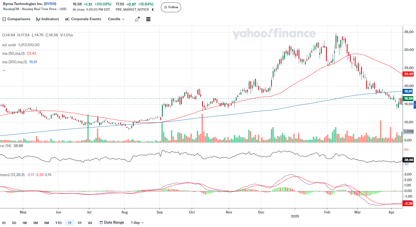Click the rsi (14) indicator label

(6, 146)
